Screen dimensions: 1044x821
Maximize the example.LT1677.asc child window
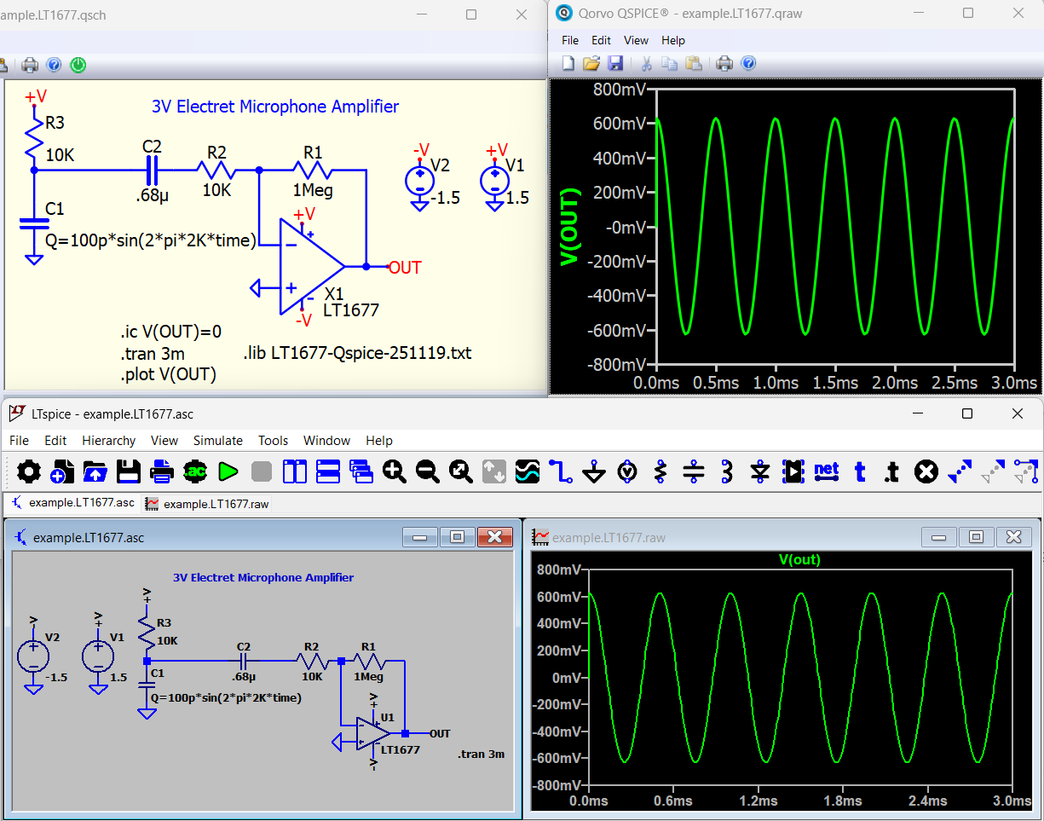(457, 537)
